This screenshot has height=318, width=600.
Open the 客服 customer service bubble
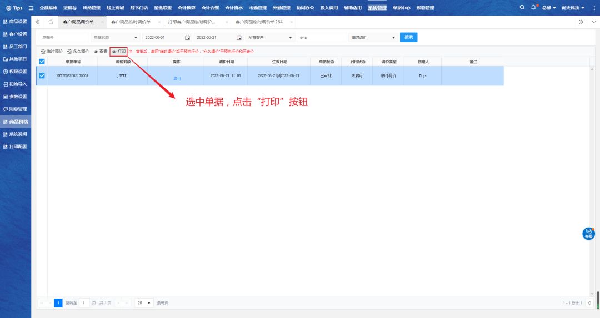point(588,234)
